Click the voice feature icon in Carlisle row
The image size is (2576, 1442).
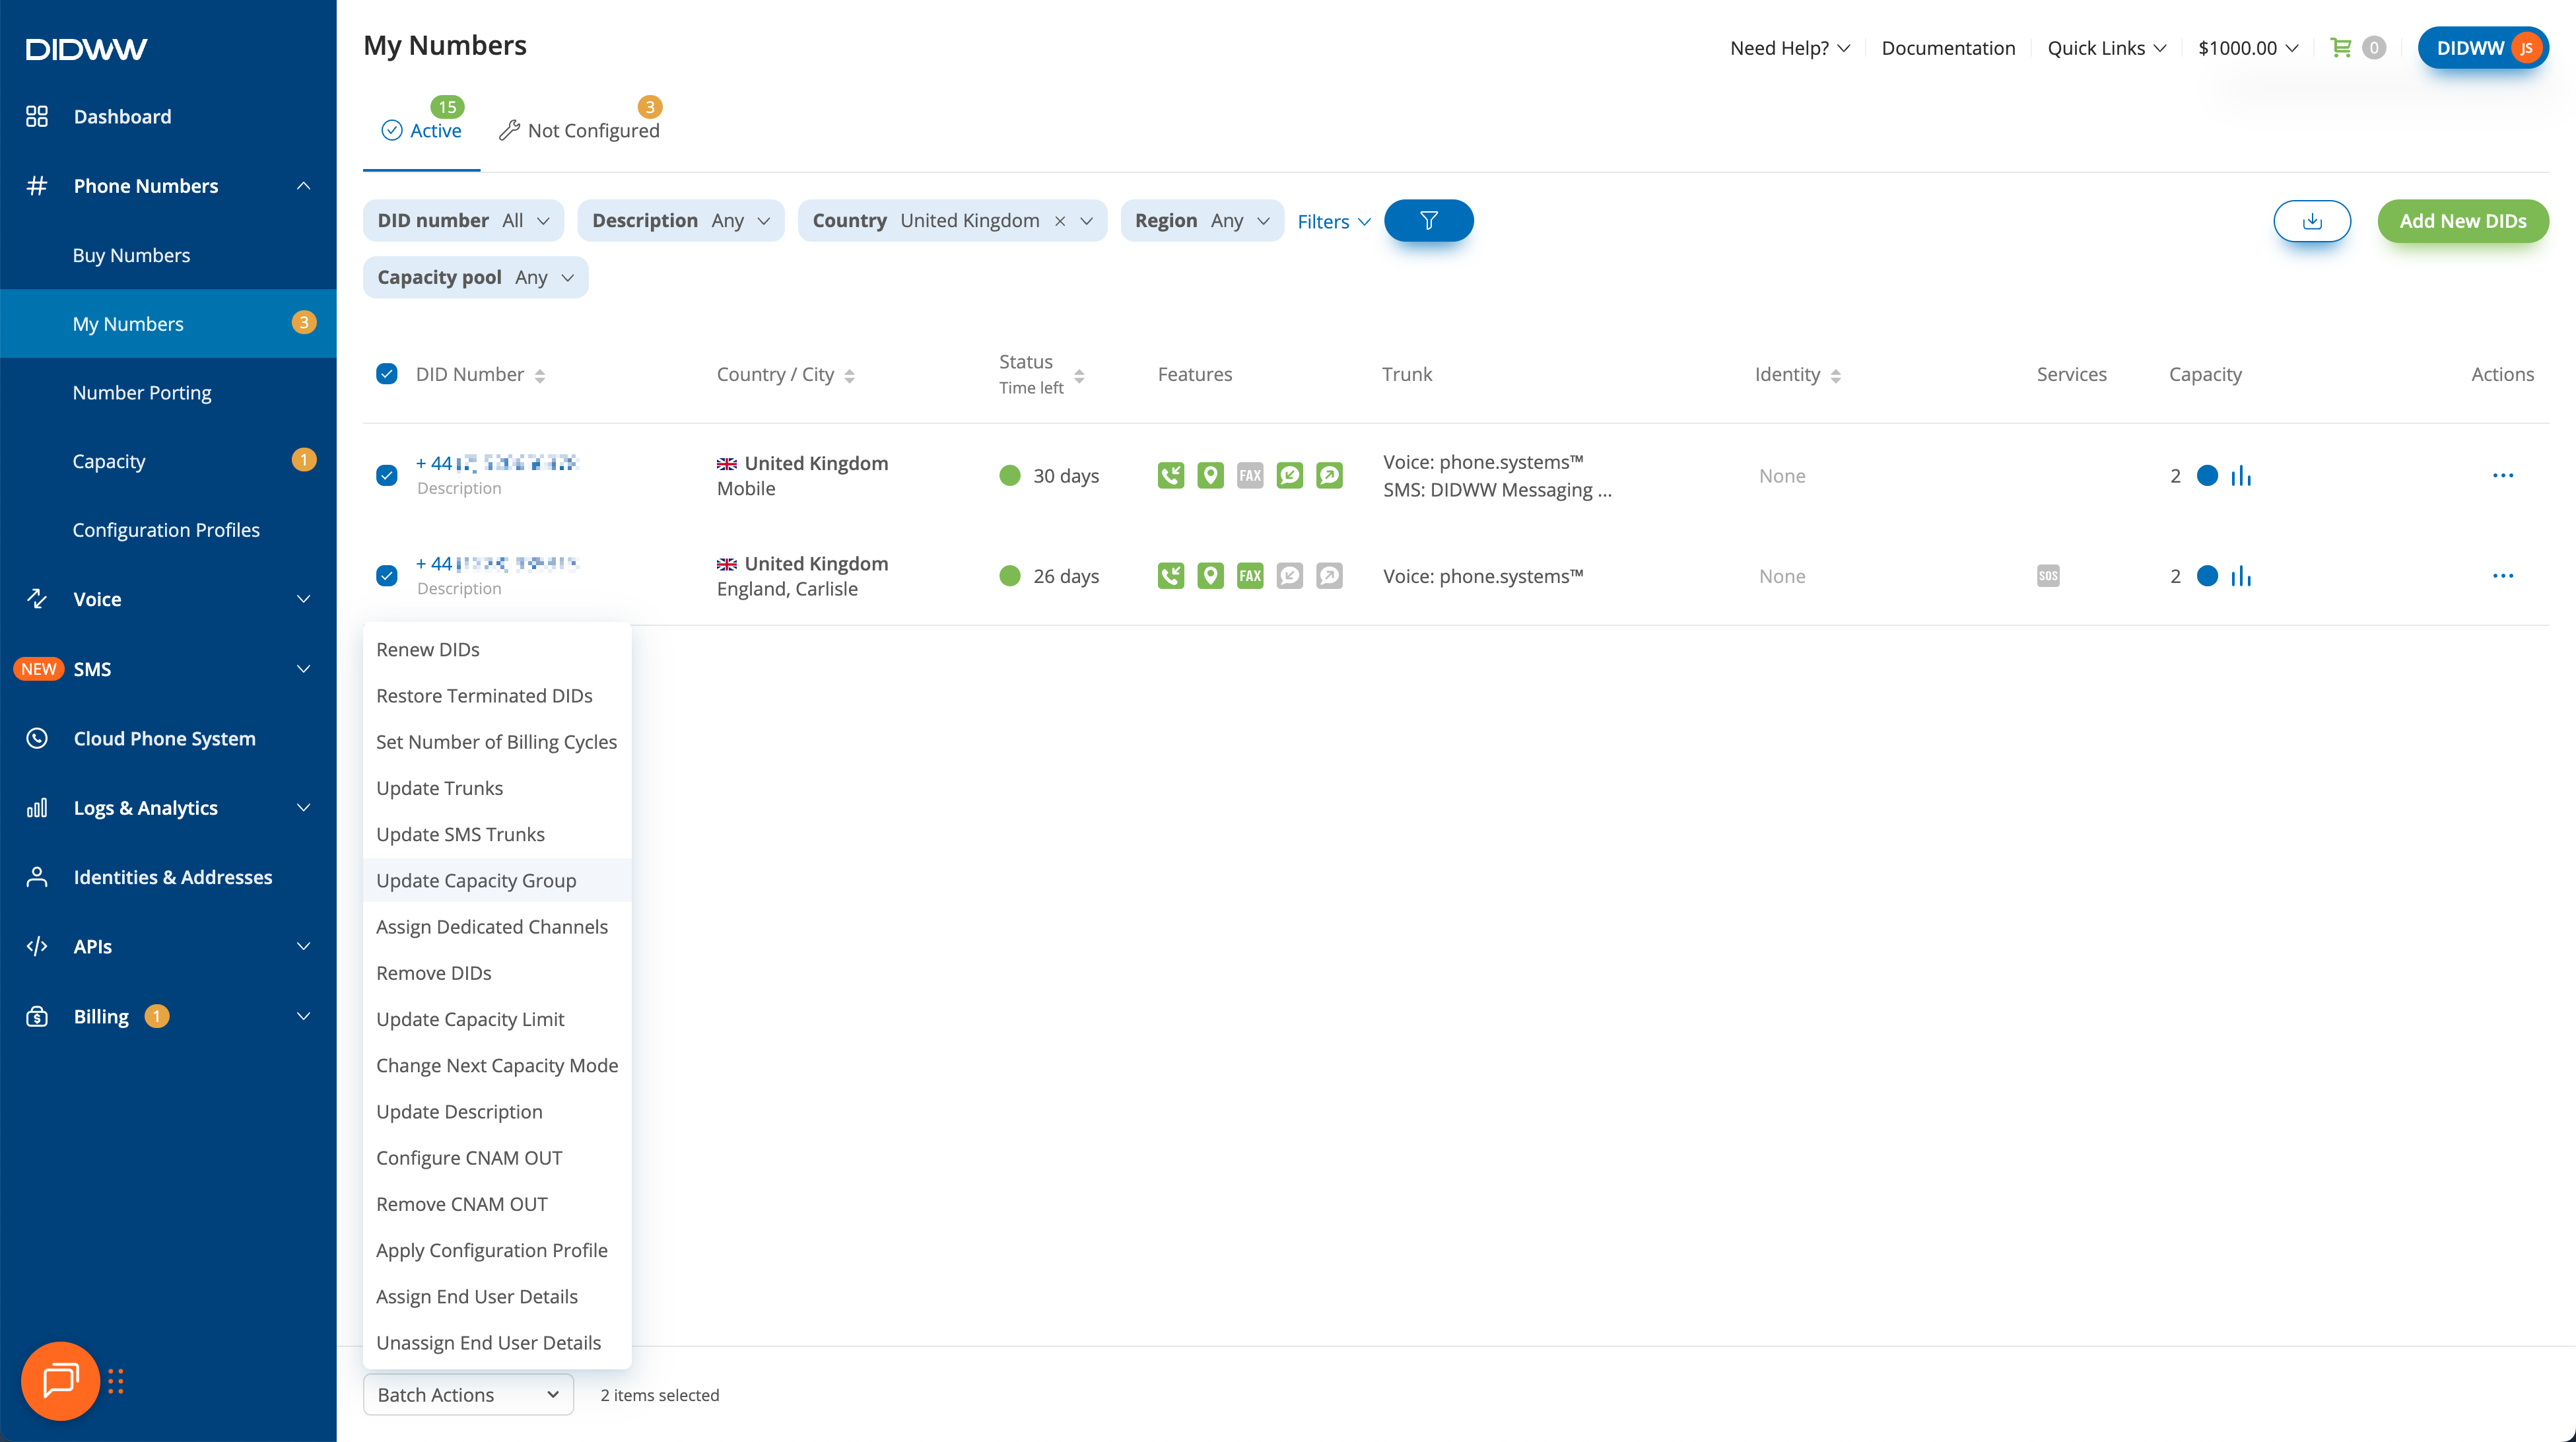tap(1171, 576)
